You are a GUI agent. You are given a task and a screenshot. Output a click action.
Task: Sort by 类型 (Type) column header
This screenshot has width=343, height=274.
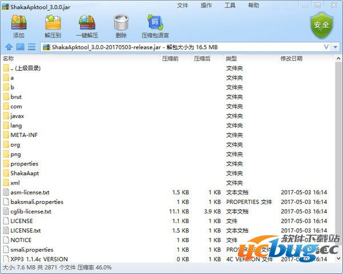click(232, 59)
